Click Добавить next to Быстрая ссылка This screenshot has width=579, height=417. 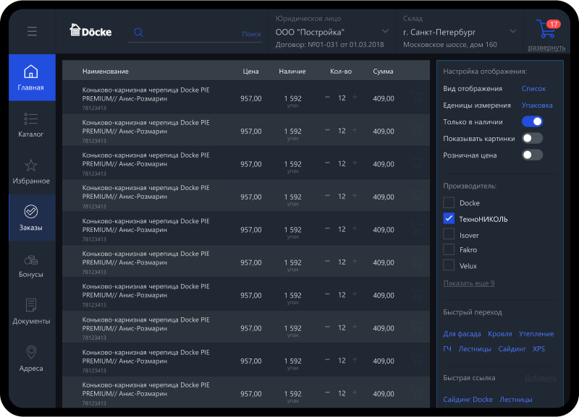tap(541, 378)
